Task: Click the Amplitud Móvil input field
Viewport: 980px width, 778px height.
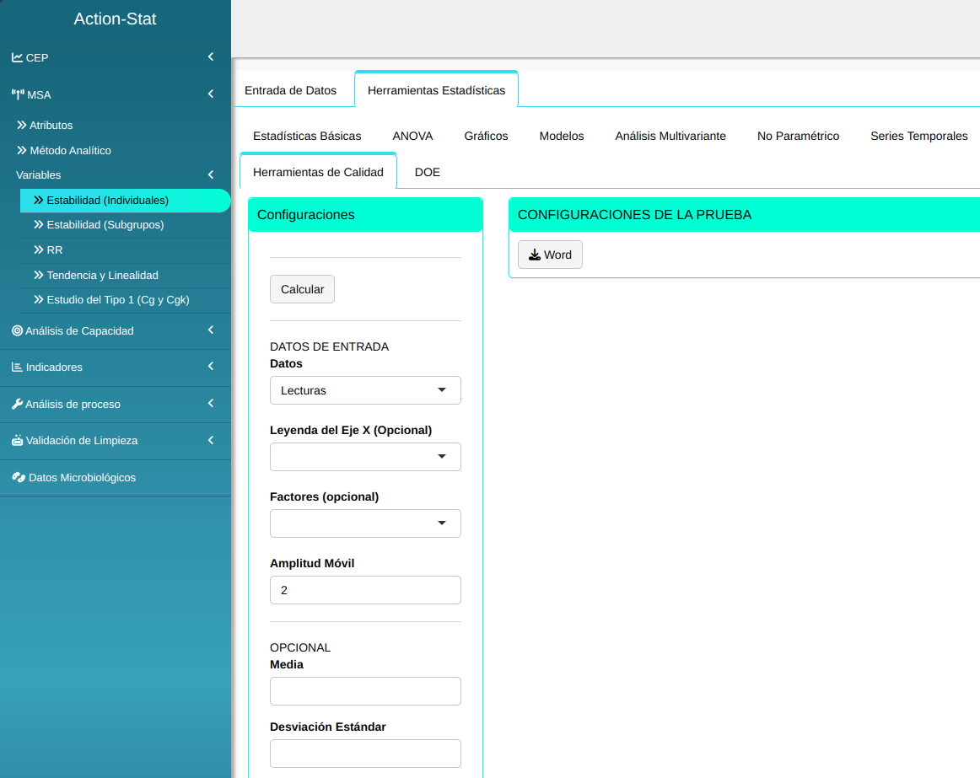Action: click(x=365, y=590)
